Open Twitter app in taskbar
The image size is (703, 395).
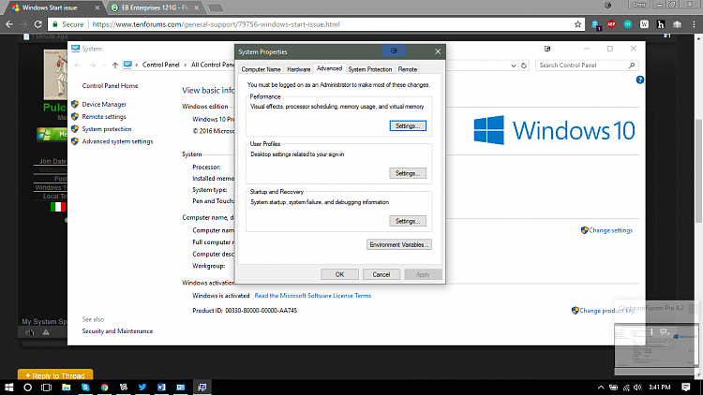pyautogui.click(x=142, y=386)
